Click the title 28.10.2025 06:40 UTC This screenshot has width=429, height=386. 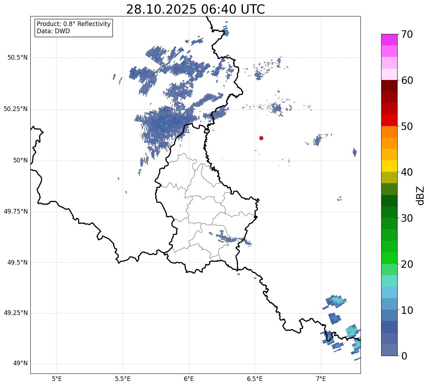pos(196,9)
